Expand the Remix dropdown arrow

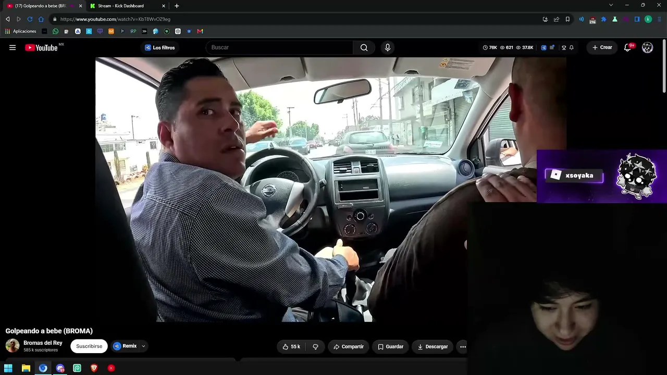[x=143, y=346]
